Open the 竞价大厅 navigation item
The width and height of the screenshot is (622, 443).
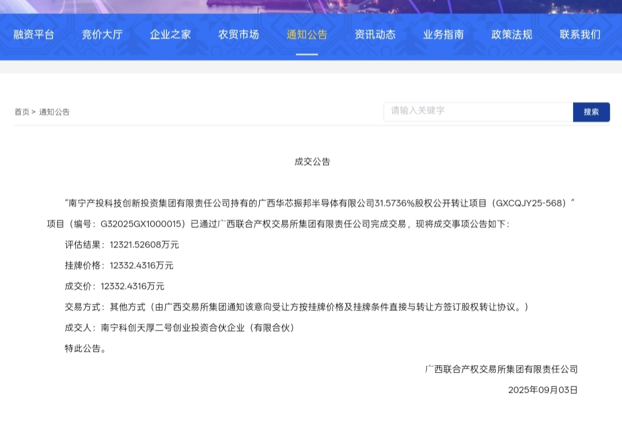click(102, 35)
